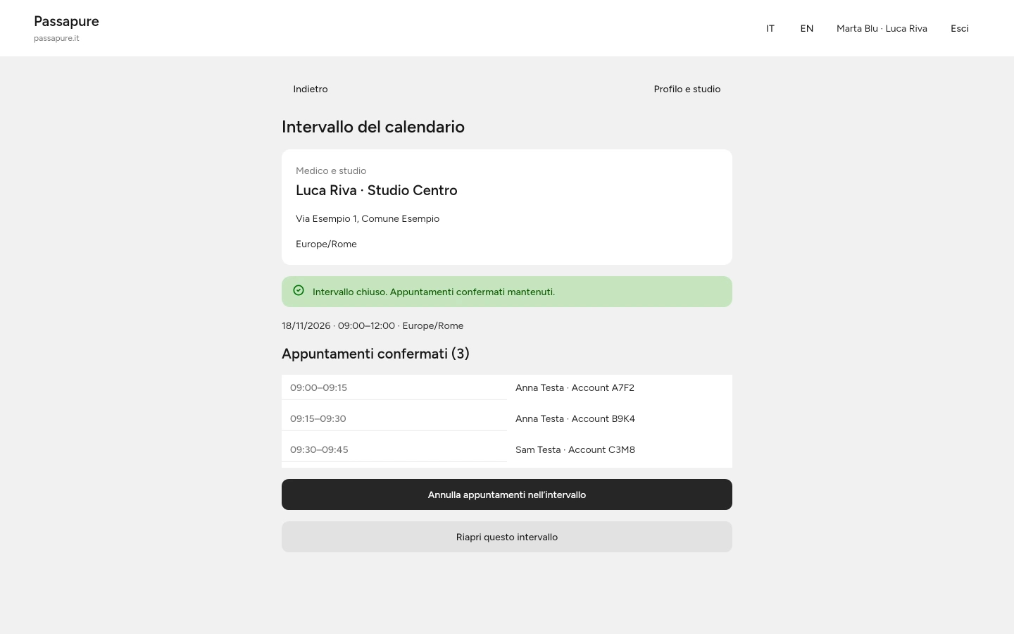The height and width of the screenshot is (634, 1014).
Task: Click the interval date 18/11/2026 line
Action: [x=373, y=325]
